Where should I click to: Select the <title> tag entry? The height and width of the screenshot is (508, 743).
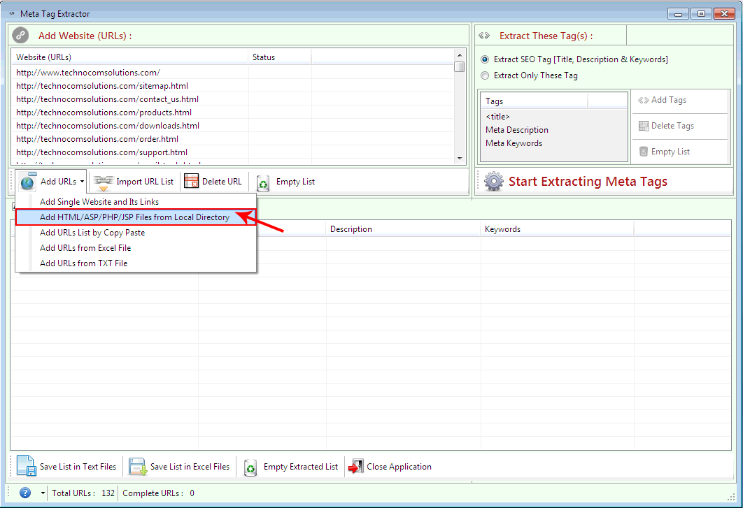coord(497,117)
